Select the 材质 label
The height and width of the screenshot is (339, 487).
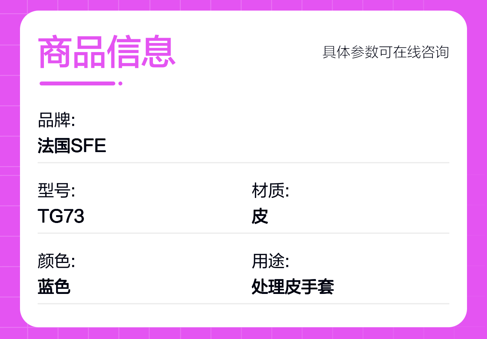(271, 191)
